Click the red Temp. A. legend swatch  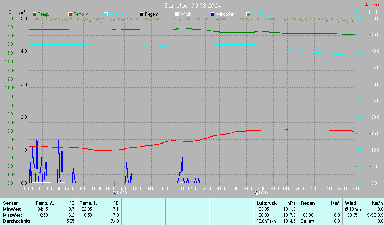(70, 14)
